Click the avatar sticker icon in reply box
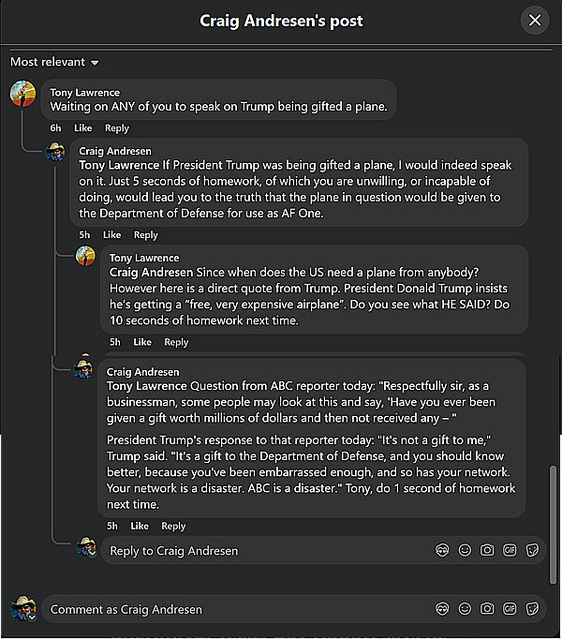The width and height of the screenshot is (562, 640). pos(442,550)
